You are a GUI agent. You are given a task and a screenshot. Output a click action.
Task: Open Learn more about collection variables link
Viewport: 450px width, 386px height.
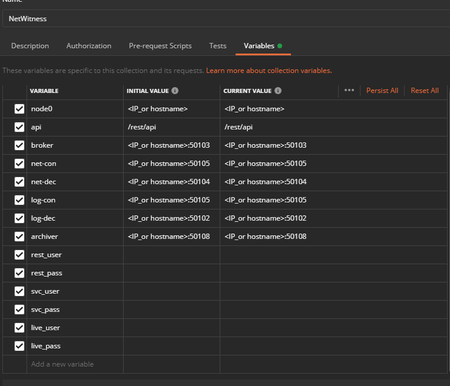(269, 71)
